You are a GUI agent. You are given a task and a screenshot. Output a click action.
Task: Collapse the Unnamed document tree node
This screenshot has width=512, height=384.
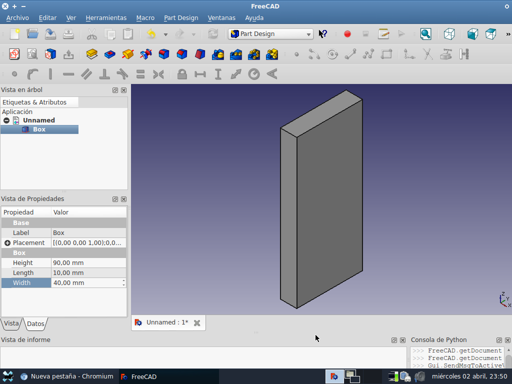6,120
